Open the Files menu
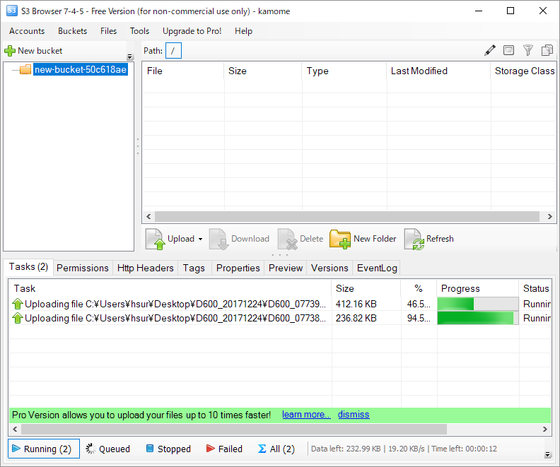Image resolution: width=560 pixels, height=467 pixels. (109, 31)
